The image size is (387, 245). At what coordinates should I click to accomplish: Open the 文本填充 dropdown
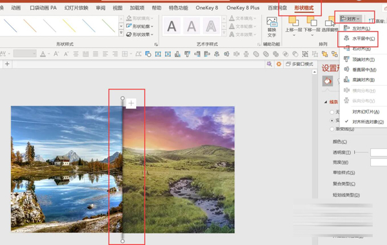pos(243,18)
